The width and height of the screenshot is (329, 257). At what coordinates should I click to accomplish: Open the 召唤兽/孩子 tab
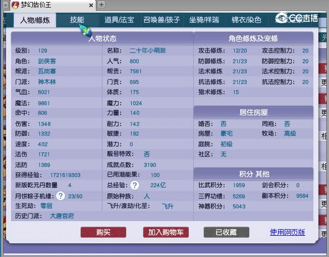click(x=161, y=20)
